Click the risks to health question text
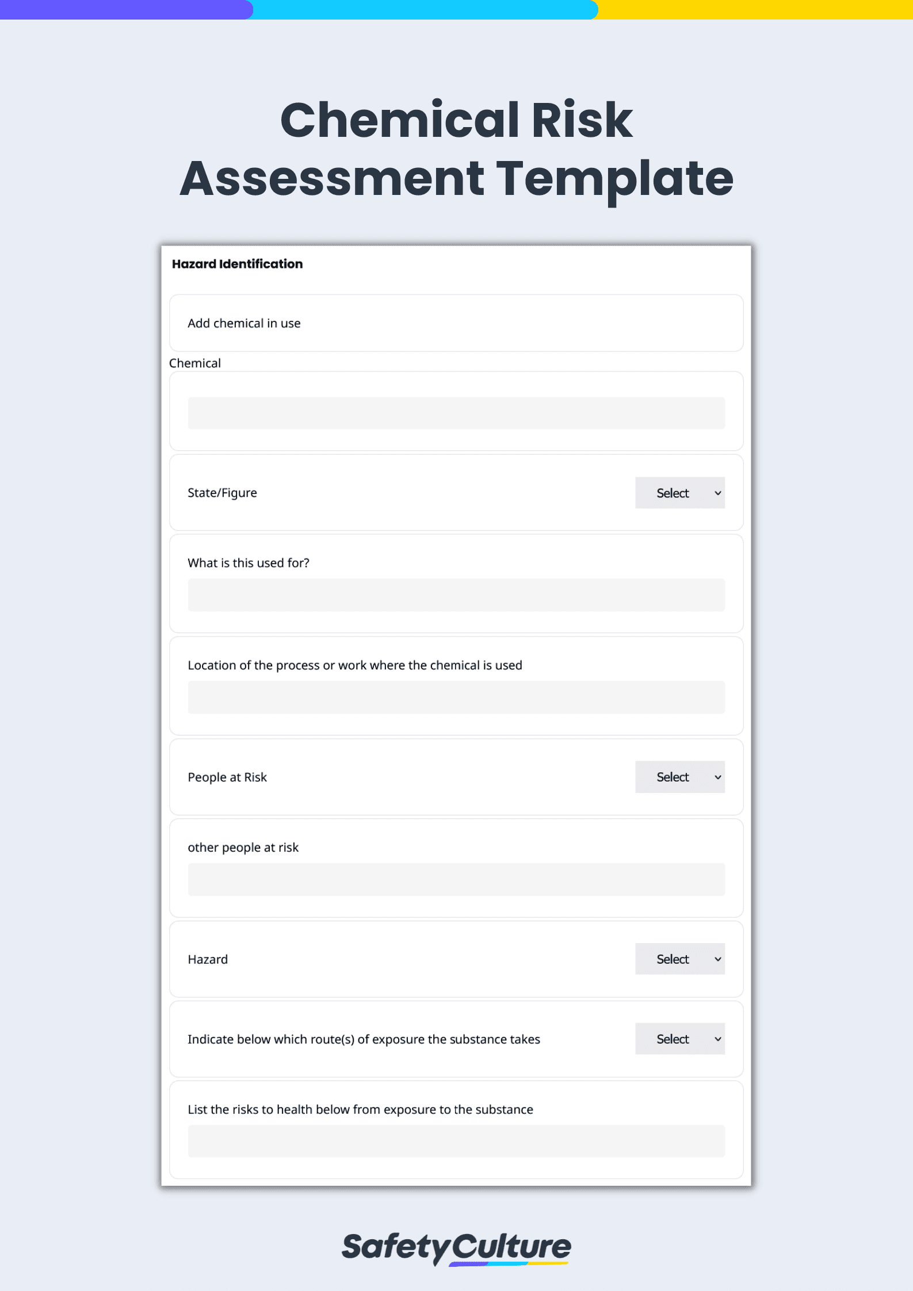Image resolution: width=913 pixels, height=1291 pixels. click(x=360, y=1109)
